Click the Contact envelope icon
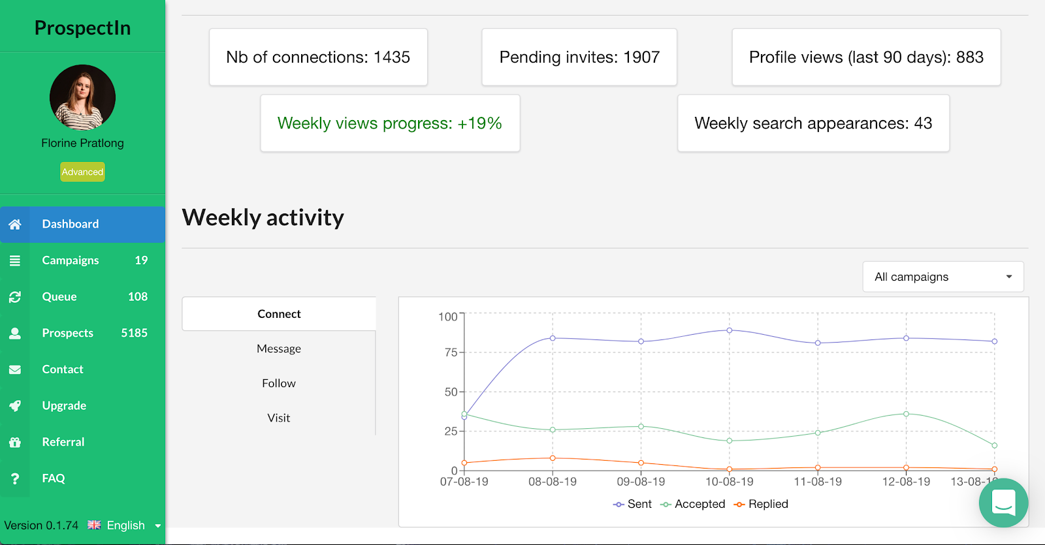This screenshot has width=1045, height=545. 15,369
